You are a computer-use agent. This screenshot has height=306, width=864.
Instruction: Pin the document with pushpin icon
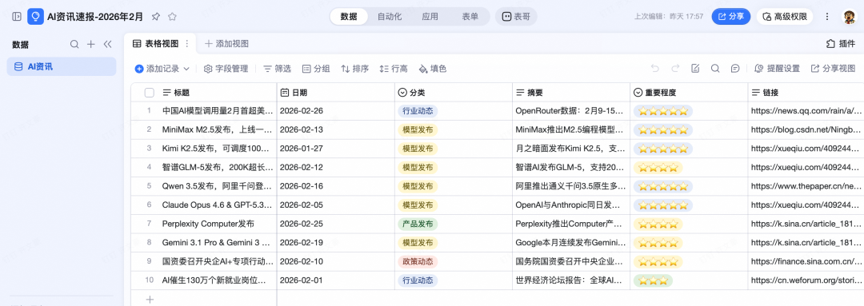pos(156,17)
